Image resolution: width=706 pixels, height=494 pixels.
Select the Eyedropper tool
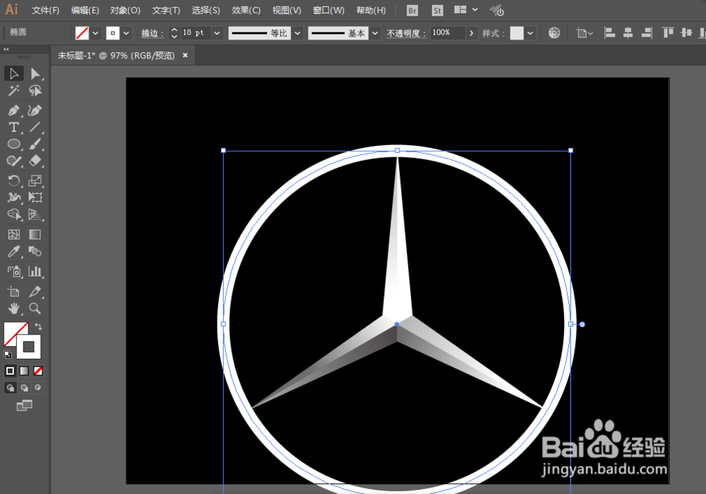14,252
